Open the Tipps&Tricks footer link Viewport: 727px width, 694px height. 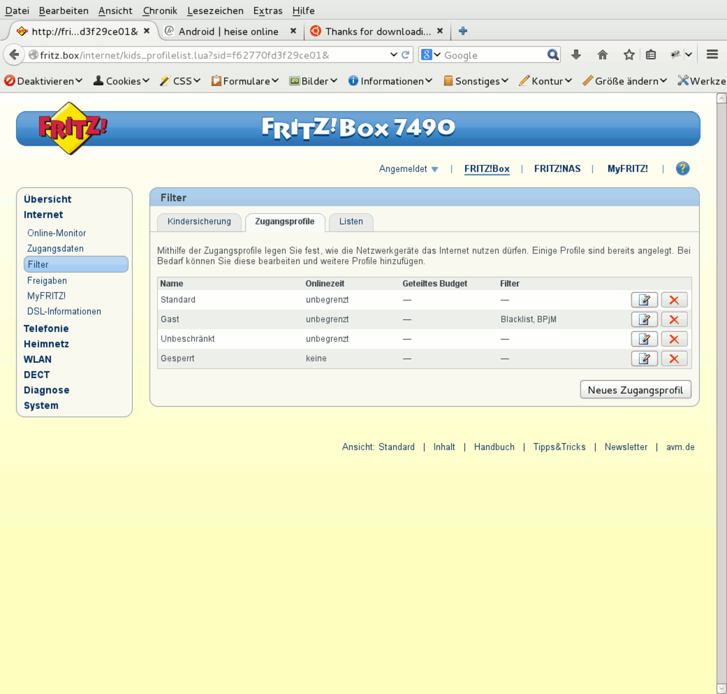(x=559, y=447)
